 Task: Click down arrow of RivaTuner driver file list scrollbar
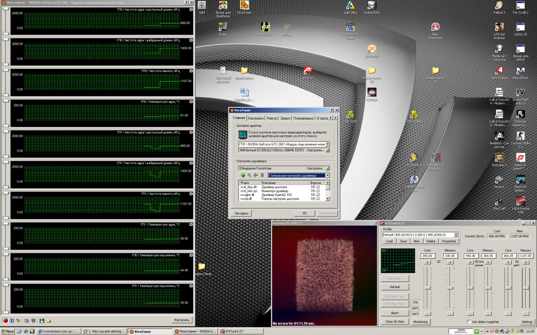[x=328, y=198]
